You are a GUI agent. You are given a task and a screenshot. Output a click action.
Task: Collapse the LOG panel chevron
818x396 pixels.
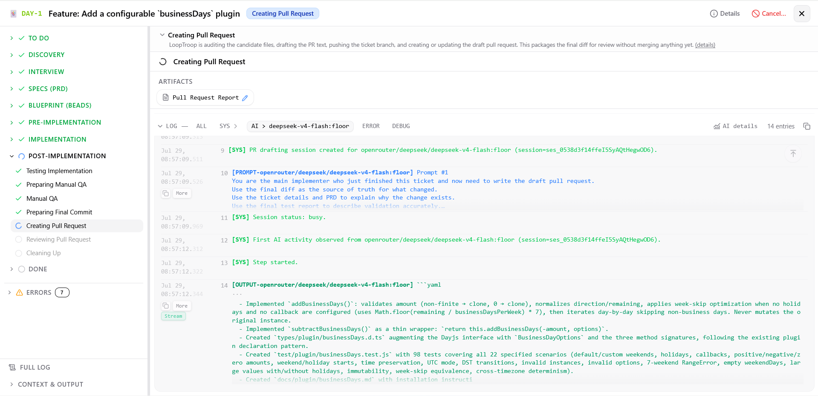click(x=160, y=126)
